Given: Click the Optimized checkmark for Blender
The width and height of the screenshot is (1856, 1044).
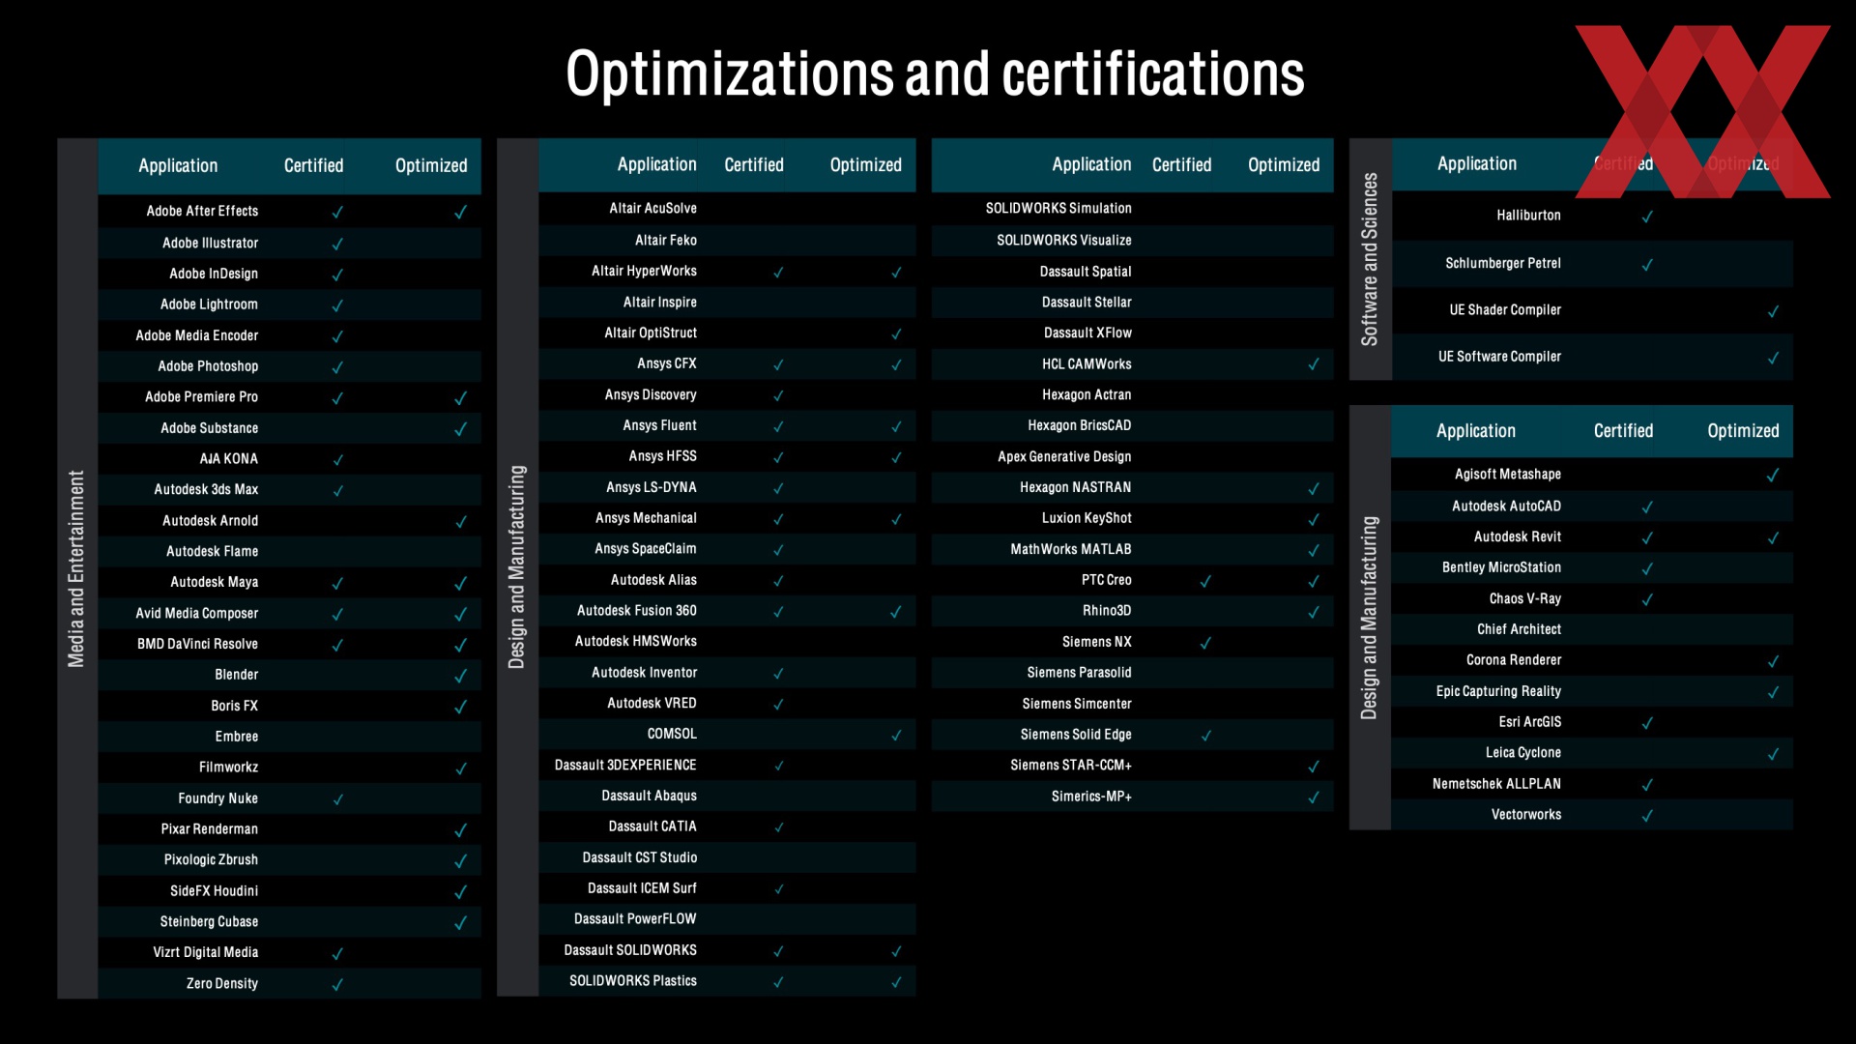Looking at the screenshot, I should (x=460, y=675).
